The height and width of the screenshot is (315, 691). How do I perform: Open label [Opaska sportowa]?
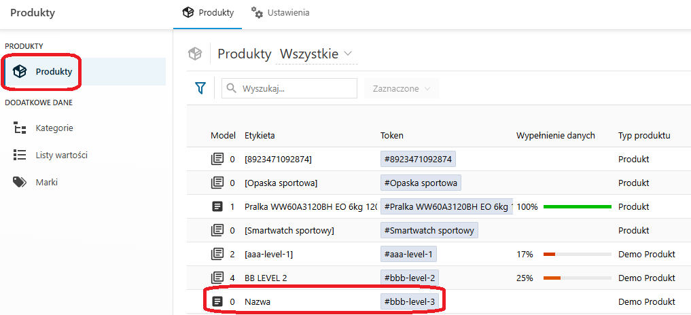coord(281,183)
